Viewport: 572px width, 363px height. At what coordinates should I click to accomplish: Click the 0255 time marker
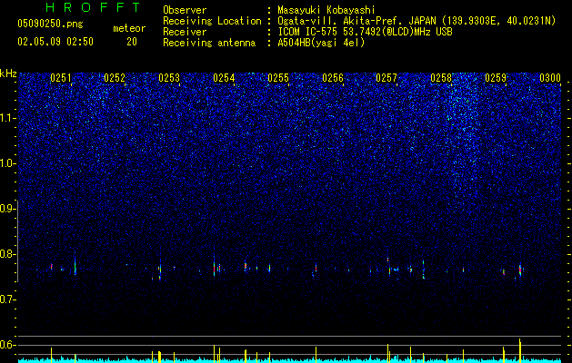click(278, 78)
